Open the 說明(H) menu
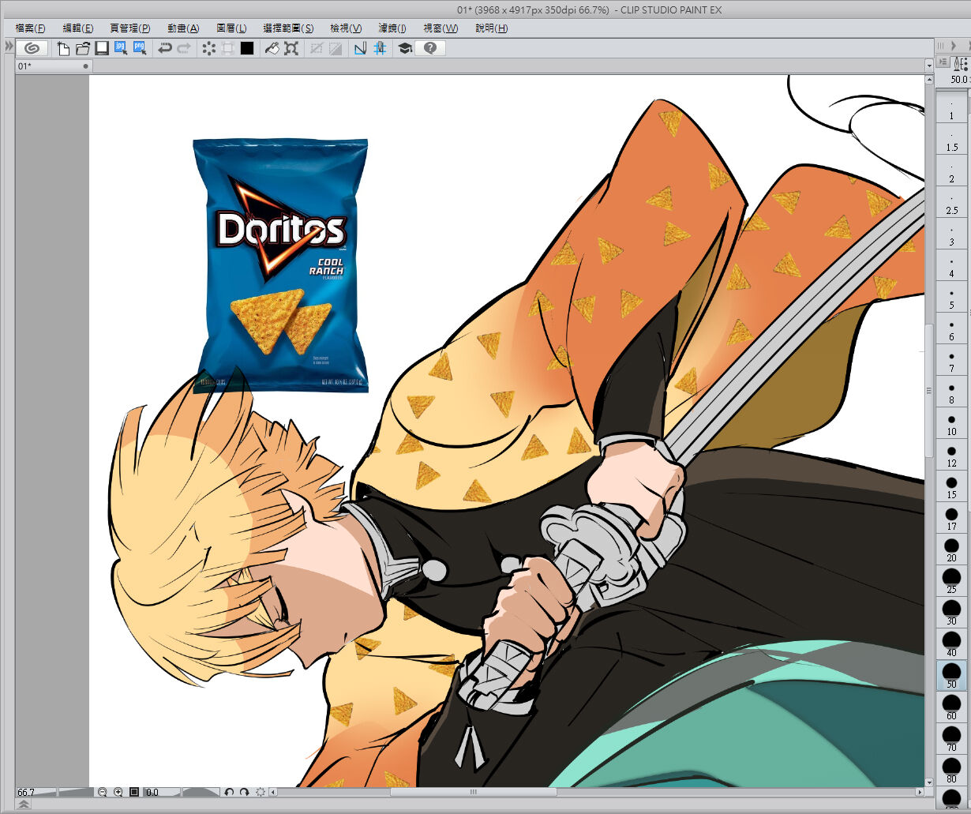Viewport: 971px width, 814px height. click(492, 28)
